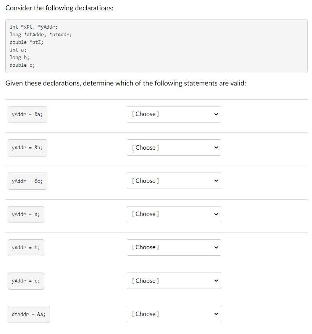312x334 pixels.
Task: Click the [ Choose ] placeholder beside yAddr = b;
Action: [x=145, y=247]
